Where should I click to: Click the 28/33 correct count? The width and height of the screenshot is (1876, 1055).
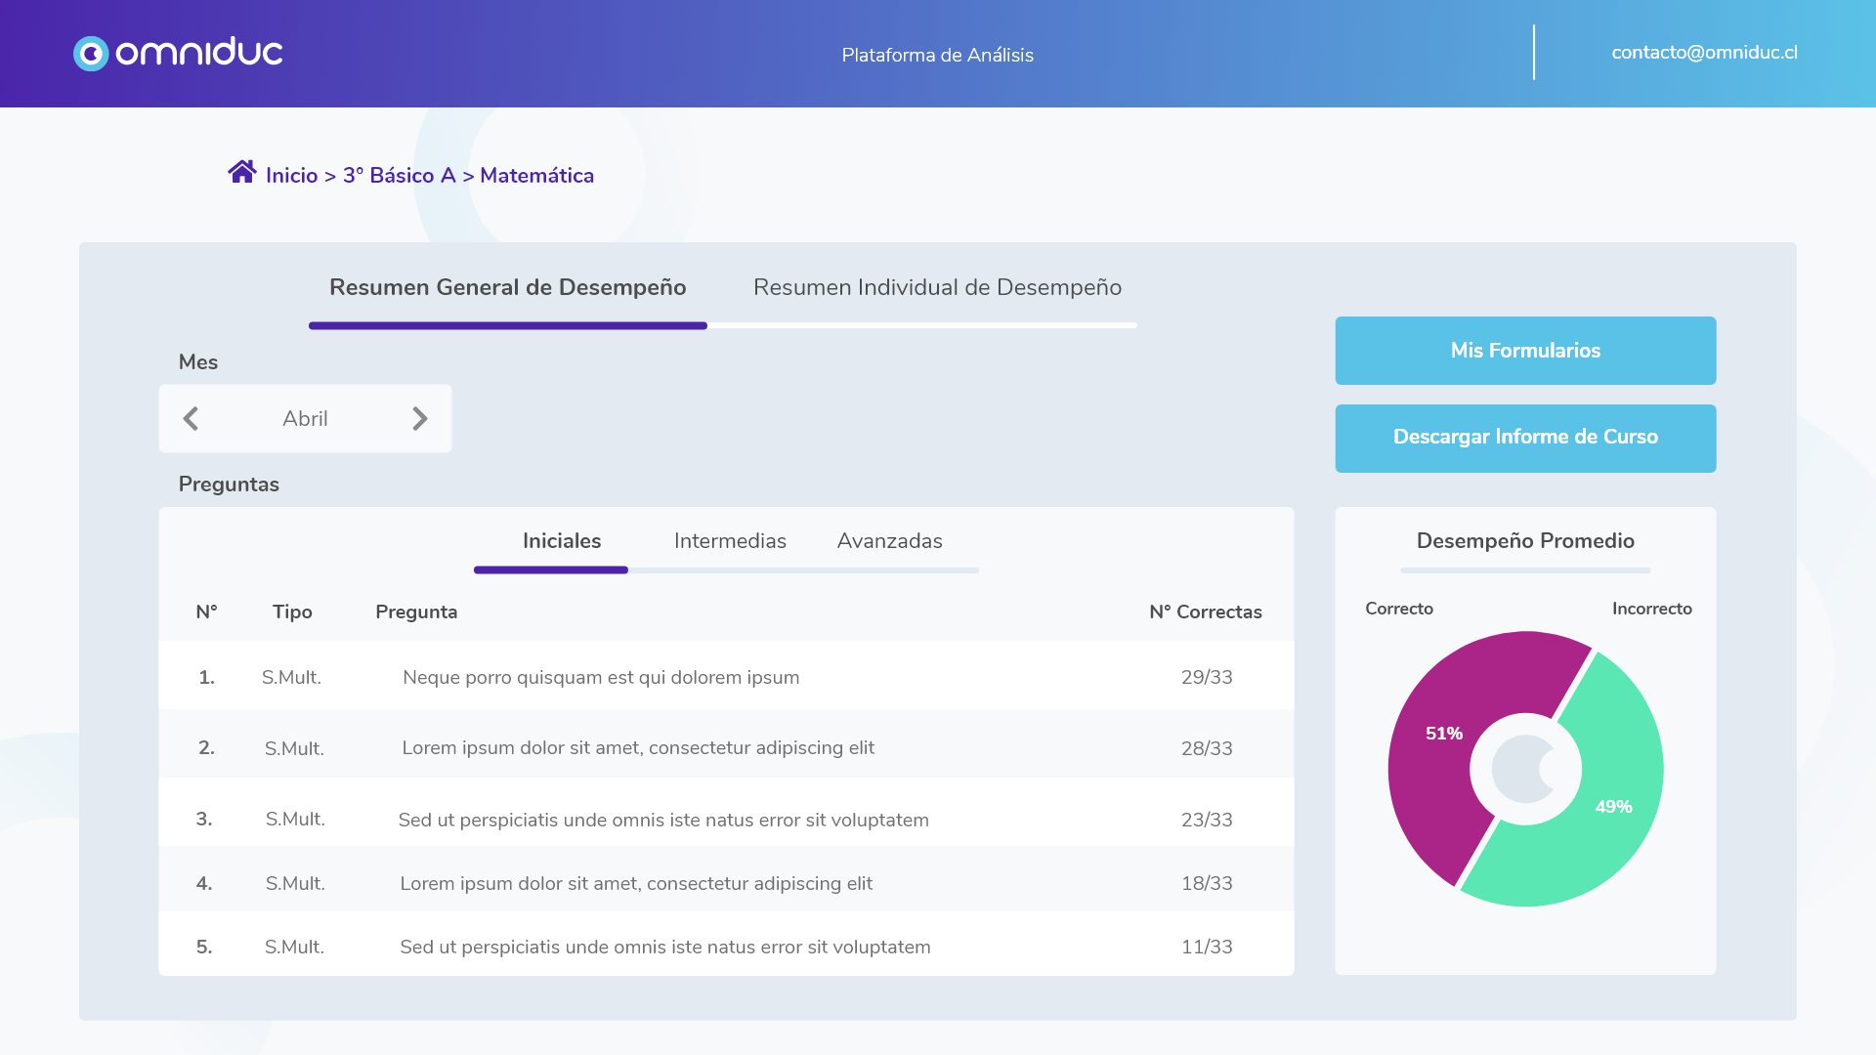tap(1207, 749)
